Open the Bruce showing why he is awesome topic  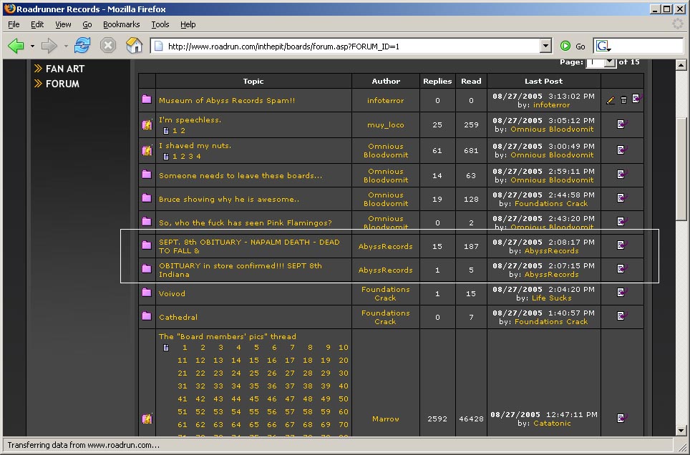click(229, 200)
